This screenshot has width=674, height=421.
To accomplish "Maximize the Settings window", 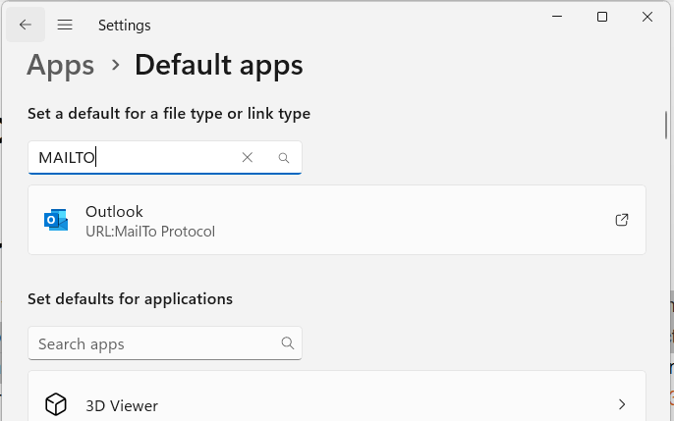I will 602,17.
